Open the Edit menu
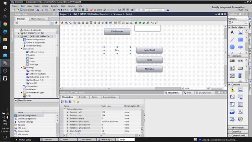This screenshot has height=142, width=252. (x=23, y=6)
